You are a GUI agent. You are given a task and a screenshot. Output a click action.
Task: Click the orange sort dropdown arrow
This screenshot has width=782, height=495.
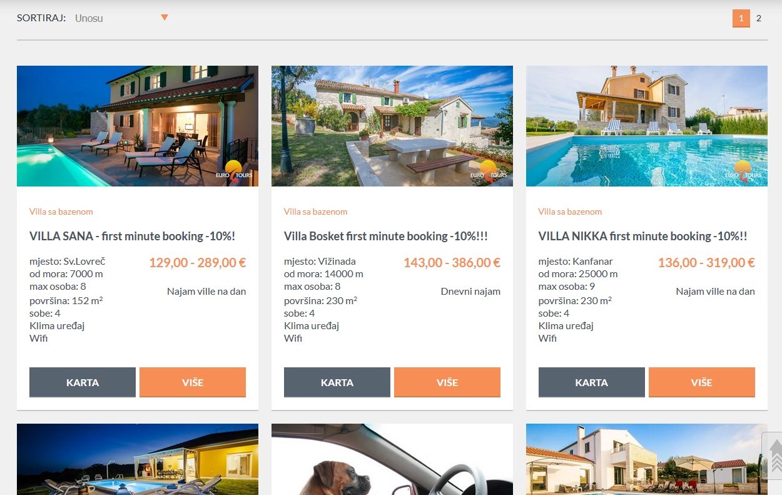pos(165,18)
